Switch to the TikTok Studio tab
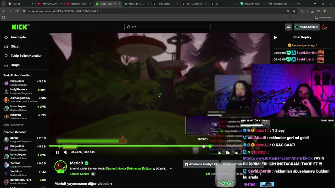The width and height of the screenshot is (335, 188). click(x=166, y=4)
